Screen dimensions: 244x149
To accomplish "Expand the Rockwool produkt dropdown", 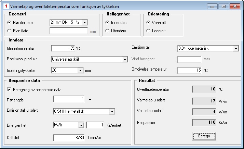I will [125, 59].
